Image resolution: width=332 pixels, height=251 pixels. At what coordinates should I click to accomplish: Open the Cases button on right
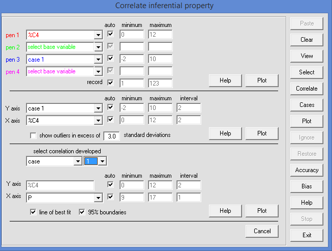point(306,105)
